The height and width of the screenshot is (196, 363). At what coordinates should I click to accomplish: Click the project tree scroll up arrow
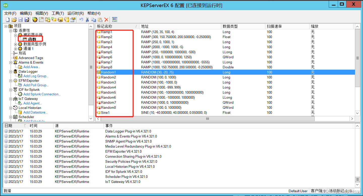click(91, 26)
